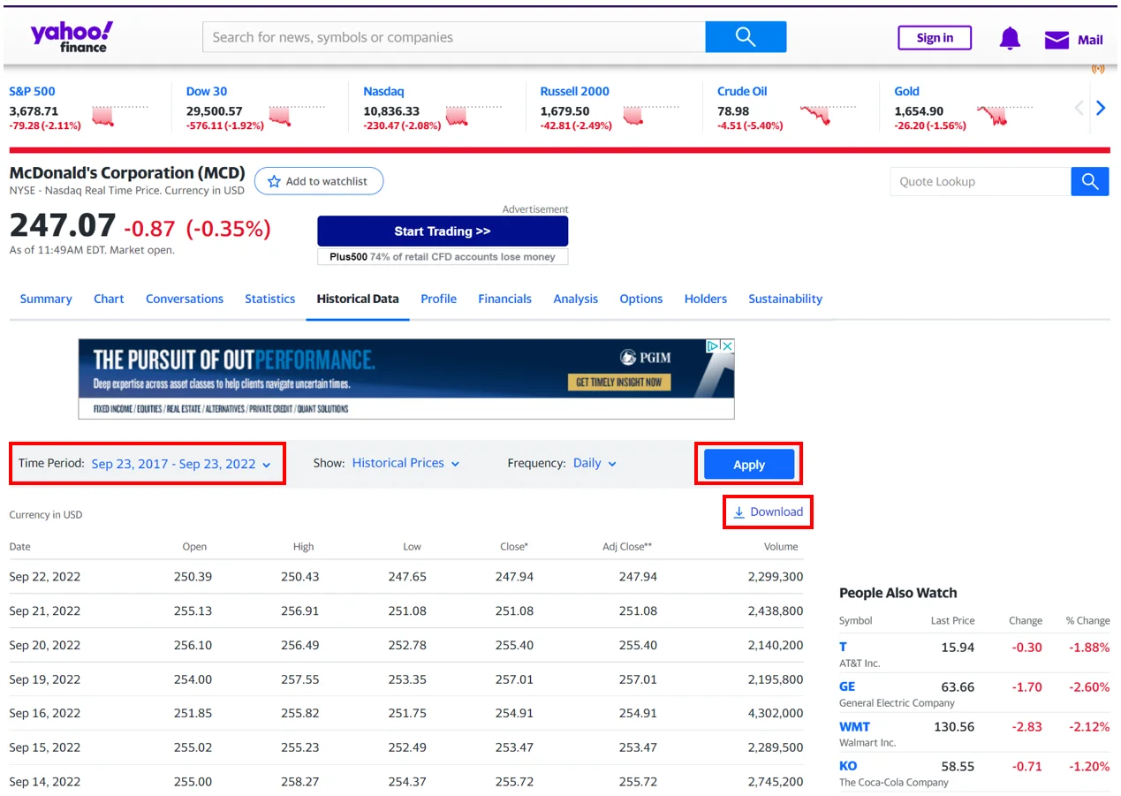Viewport: 1121px width, 796px height.
Task: Download the historical data file
Action: tap(768, 512)
